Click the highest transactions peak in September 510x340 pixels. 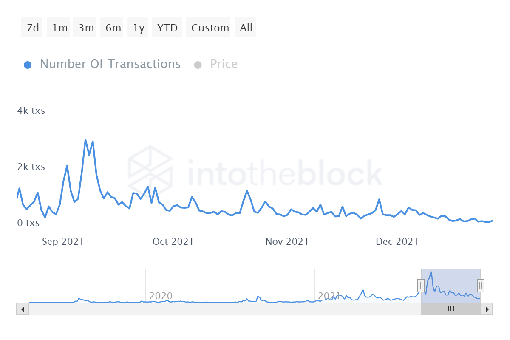tap(85, 140)
